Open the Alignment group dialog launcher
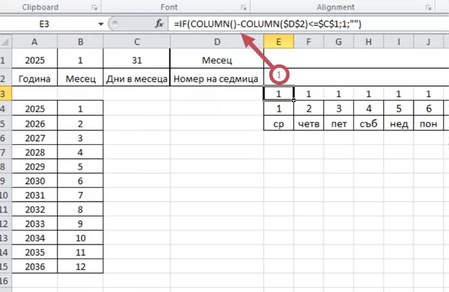449x292 pixels. [x=429, y=8]
